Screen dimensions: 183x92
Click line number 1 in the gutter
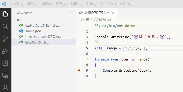tap(87, 26)
